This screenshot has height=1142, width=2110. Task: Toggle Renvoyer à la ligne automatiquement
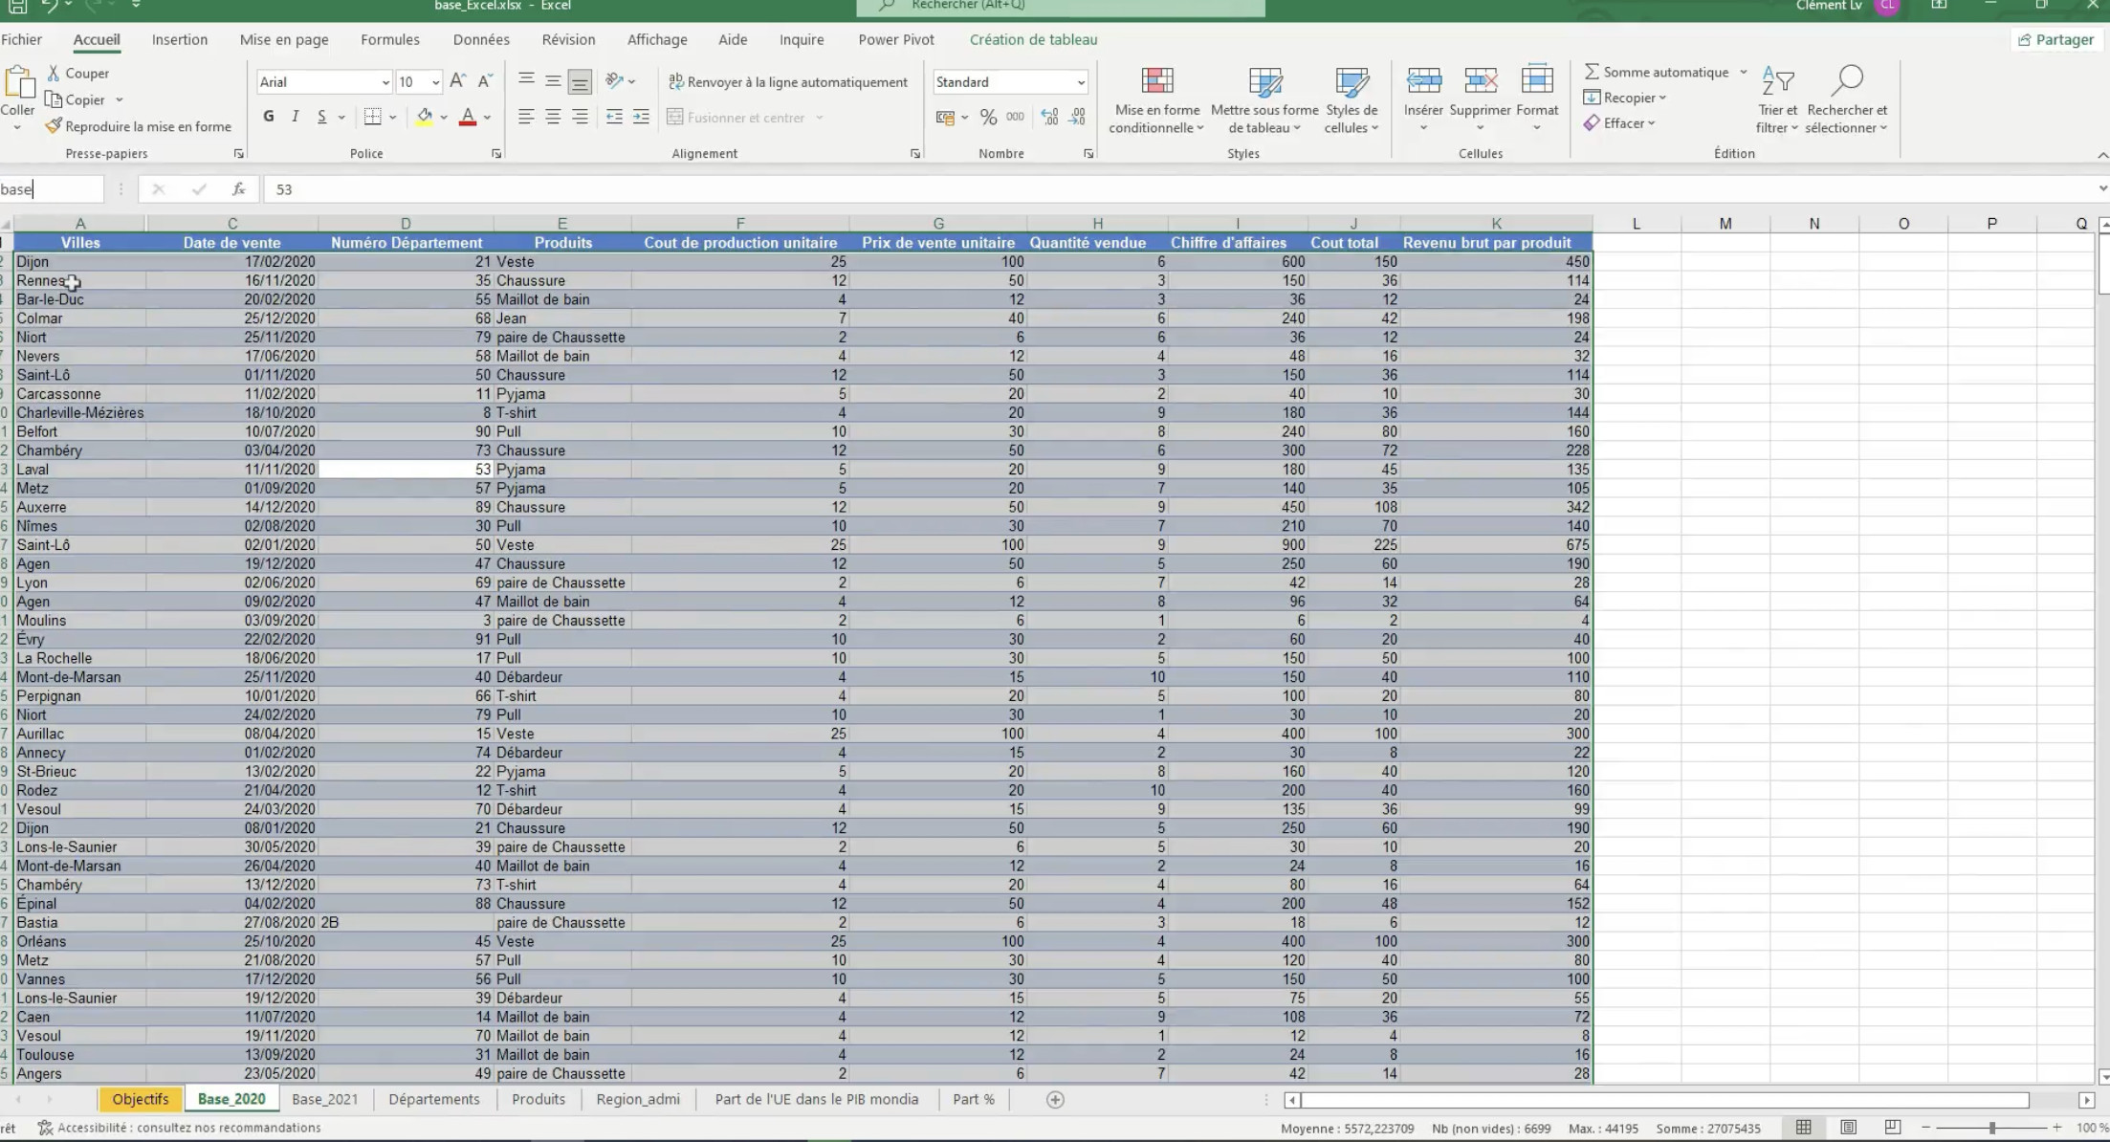coord(788,81)
